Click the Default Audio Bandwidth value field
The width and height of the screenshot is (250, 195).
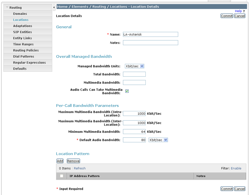point(134,140)
